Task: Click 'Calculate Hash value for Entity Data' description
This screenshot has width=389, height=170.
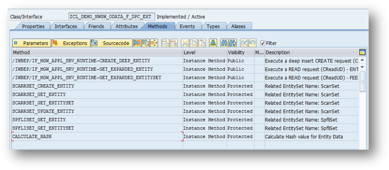Action: [304, 137]
